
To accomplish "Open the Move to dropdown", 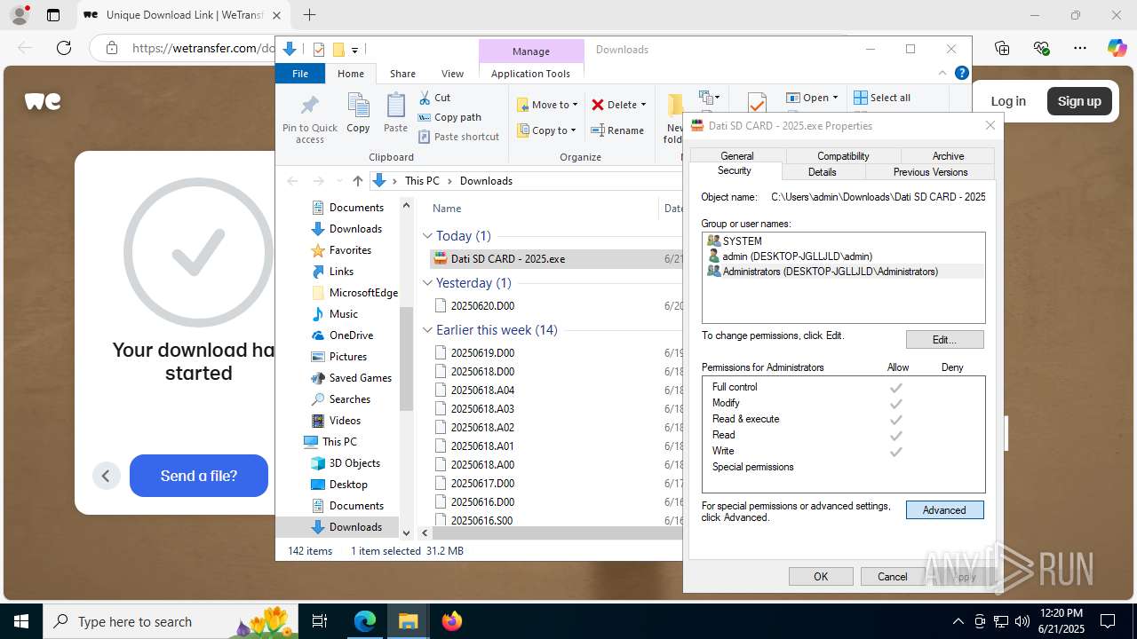I will coord(547,105).
